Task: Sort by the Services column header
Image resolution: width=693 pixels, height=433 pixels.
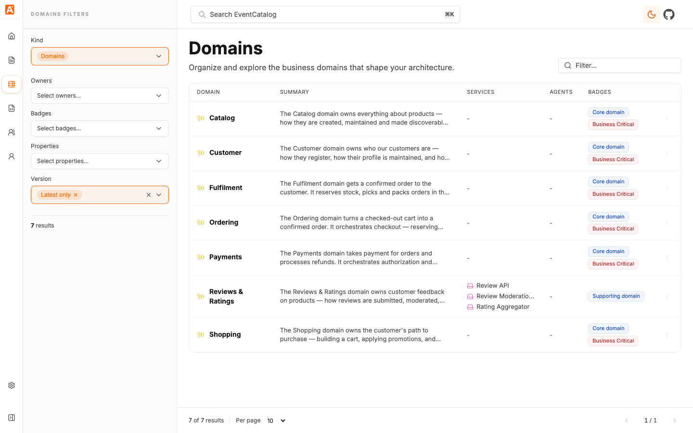Action: [480, 92]
